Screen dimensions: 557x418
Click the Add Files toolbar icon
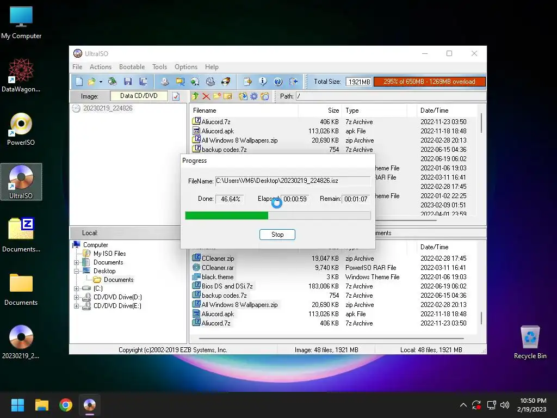[247, 82]
